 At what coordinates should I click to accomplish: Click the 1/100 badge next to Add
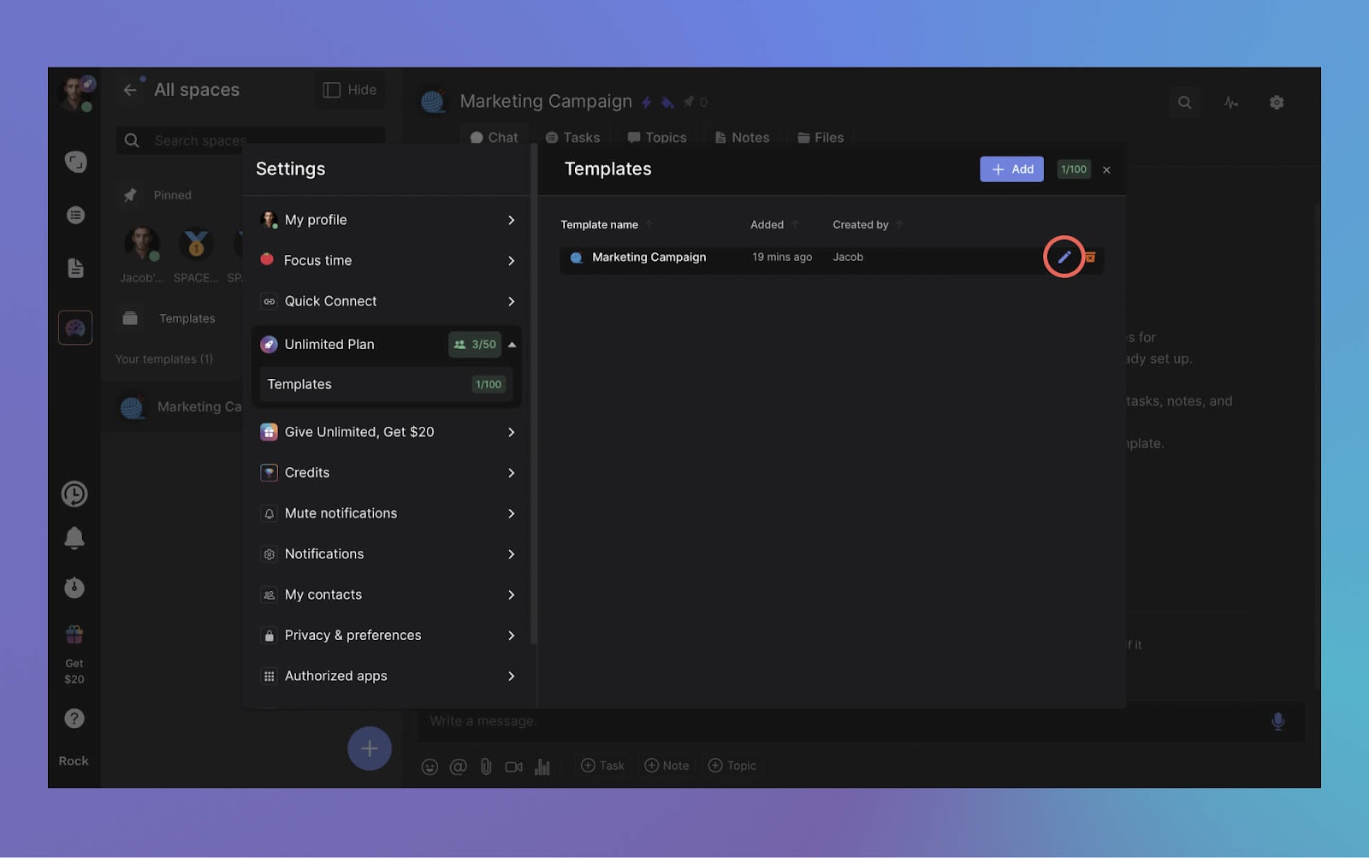[1073, 169]
